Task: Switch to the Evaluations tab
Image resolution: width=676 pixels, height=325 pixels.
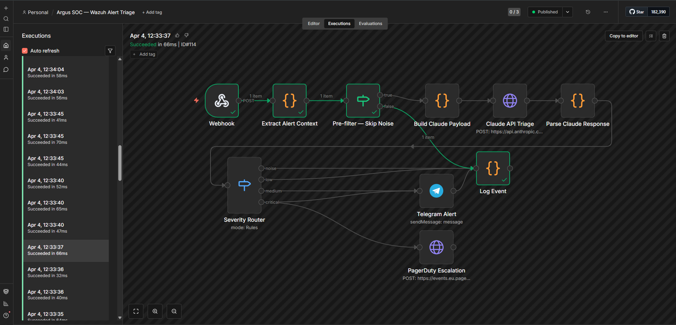Action: tap(370, 24)
